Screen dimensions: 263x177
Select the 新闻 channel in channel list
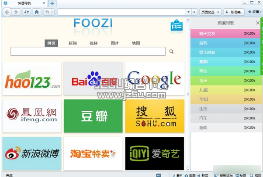(x=225, y=127)
